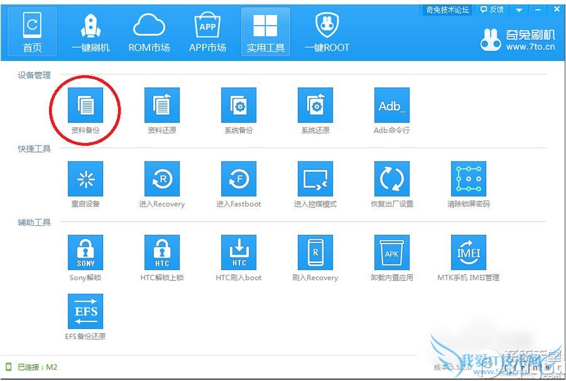The width and height of the screenshot is (566, 381).
Task: Open the 资料备份 data backup tool
Action: [85, 105]
